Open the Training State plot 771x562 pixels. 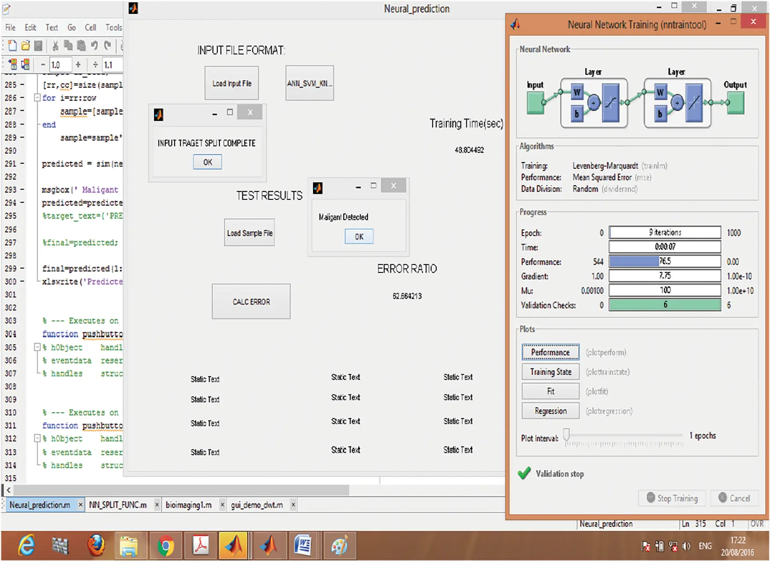pyautogui.click(x=550, y=372)
